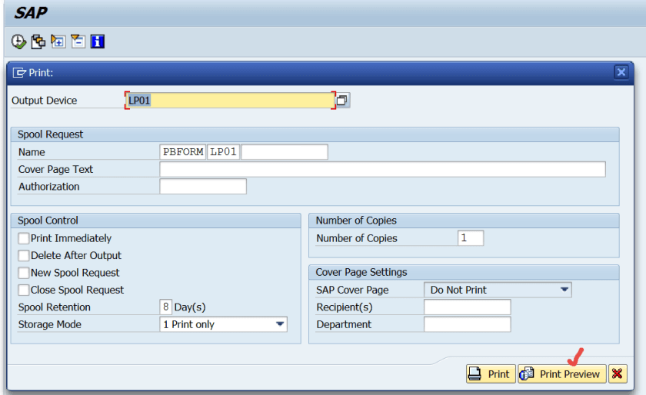
Task: Click the Print dialog title icon
Action: pos(19,73)
